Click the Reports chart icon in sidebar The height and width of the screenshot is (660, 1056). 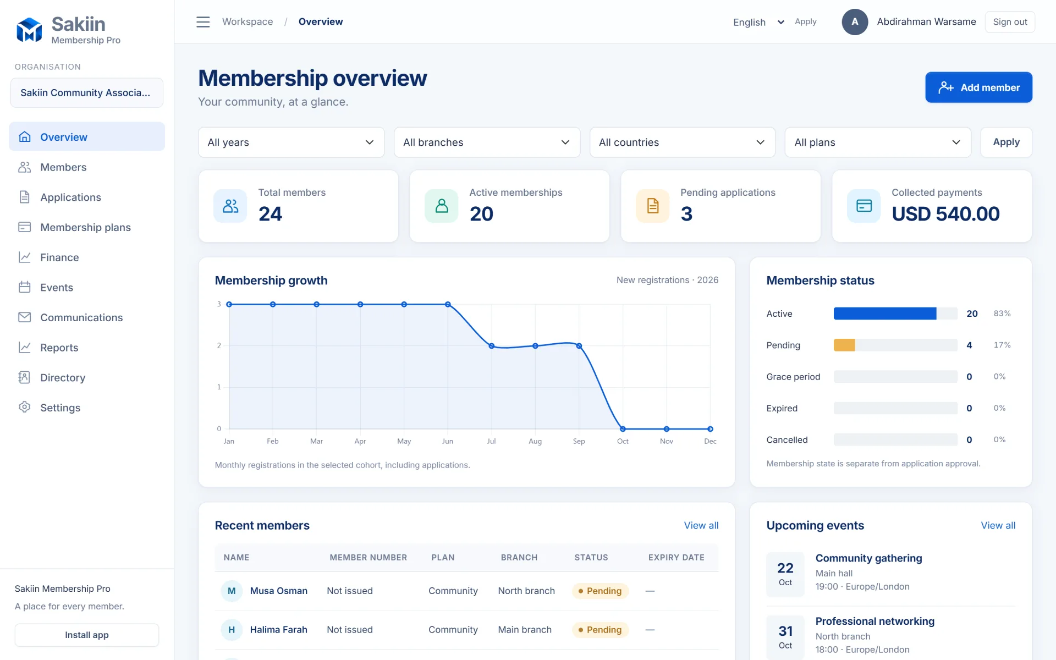click(x=25, y=347)
